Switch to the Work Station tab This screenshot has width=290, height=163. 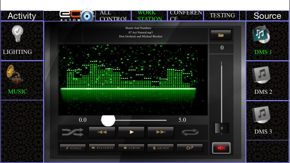coord(149,16)
